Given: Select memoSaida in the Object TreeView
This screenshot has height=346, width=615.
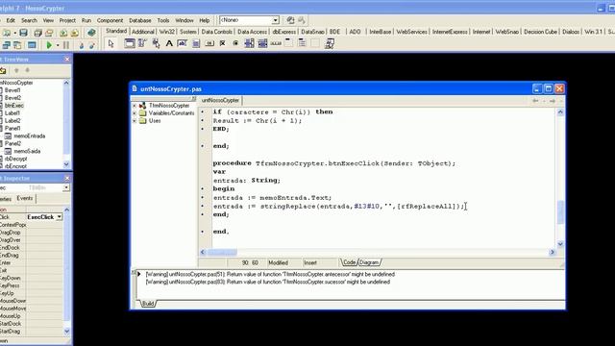Looking at the screenshot, I should coord(27,152).
